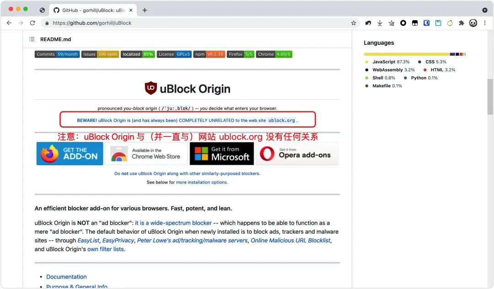Click the Firefox Get the Add-on button
Screen dimensions: 494x289
[x=70, y=153]
